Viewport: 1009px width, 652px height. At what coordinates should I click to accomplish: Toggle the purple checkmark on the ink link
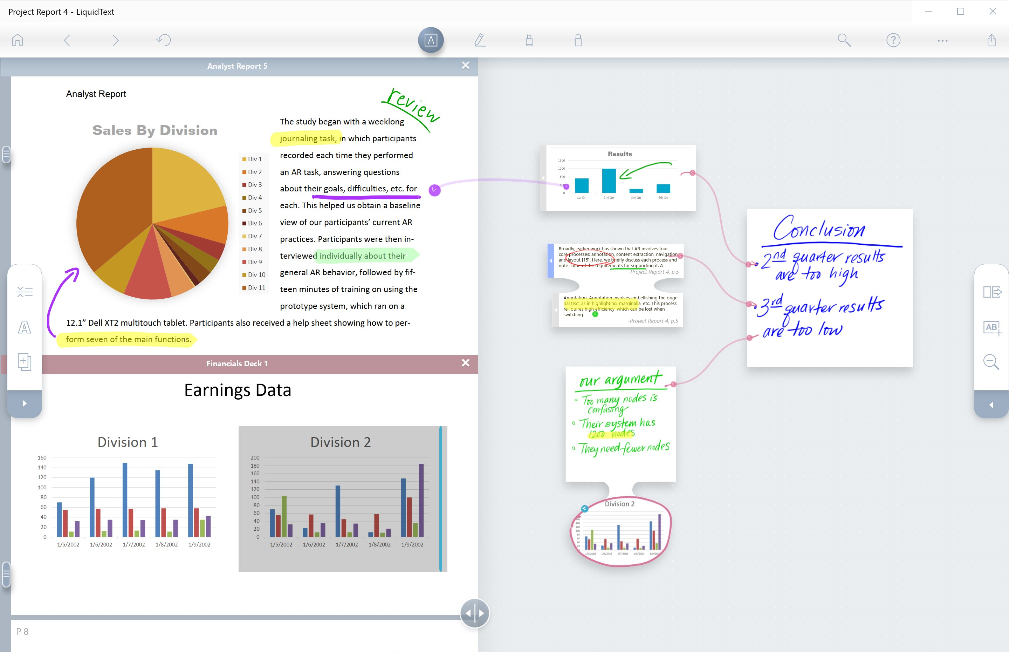pyautogui.click(x=434, y=190)
